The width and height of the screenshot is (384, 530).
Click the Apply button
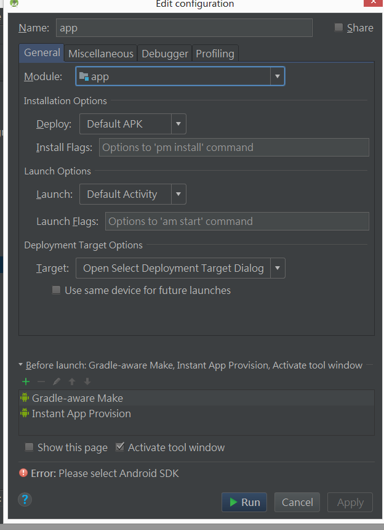coord(350,502)
